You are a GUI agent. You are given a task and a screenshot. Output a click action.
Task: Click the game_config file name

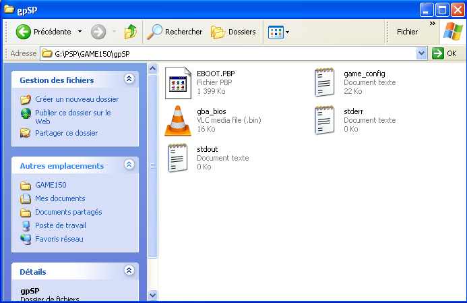point(365,74)
